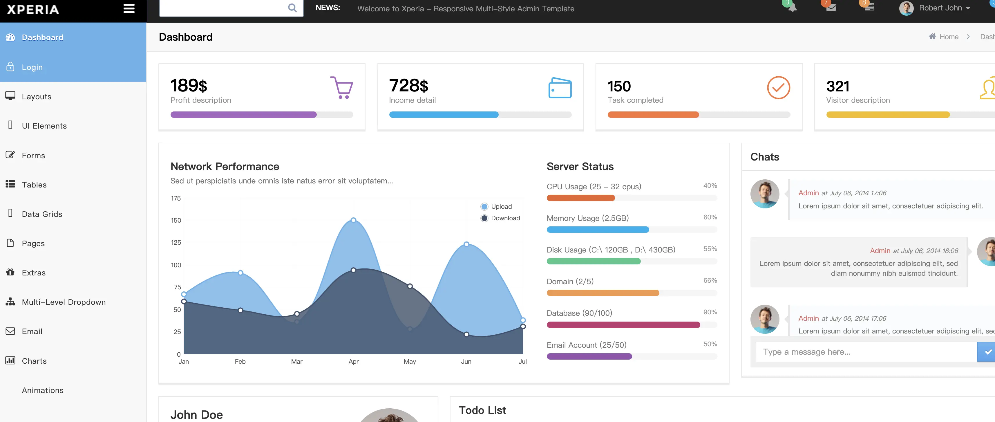This screenshot has height=422, width=995.
Task: Expand Multi-Level Dropdown menu item
Action: tap(73, 302)
